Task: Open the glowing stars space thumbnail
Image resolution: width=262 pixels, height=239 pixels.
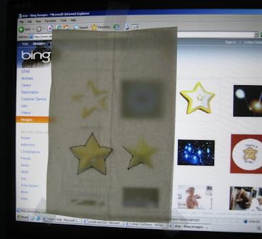Action: (248, 101)
